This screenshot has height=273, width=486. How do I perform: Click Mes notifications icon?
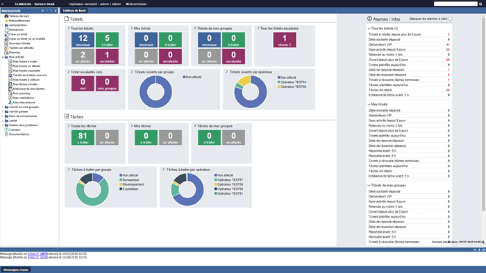10,98
